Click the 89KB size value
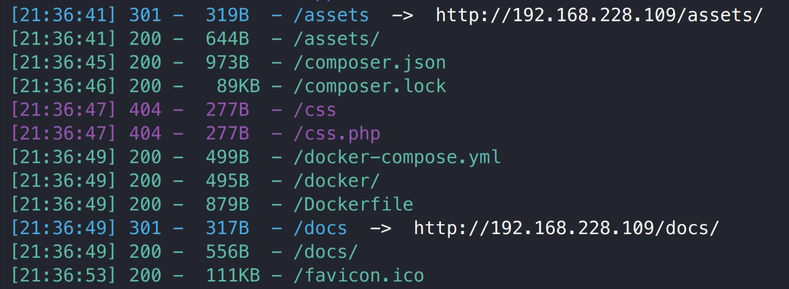The height and width of the screenshot is (289, 789). coord(238,86)
